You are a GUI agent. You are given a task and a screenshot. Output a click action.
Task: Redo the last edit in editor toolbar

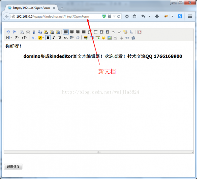tap(14, 32)
